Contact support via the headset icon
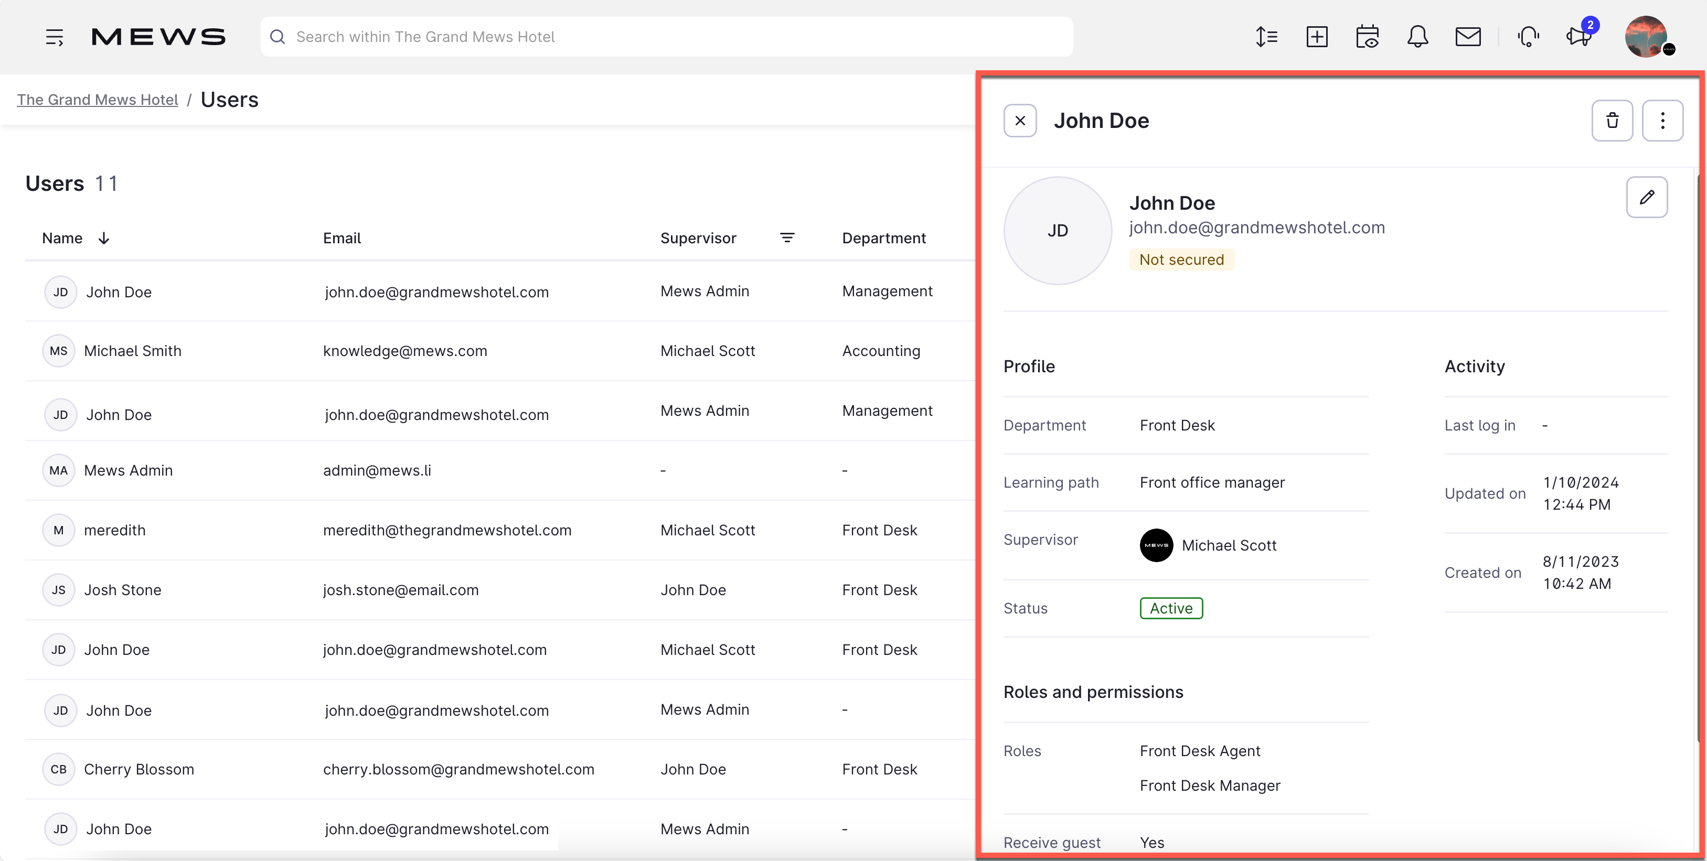Viewport: 1707px width, 861px height. pyautogui.click(x=1528, y=36)
